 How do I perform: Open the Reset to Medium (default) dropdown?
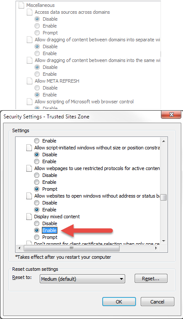click(82, 279)
